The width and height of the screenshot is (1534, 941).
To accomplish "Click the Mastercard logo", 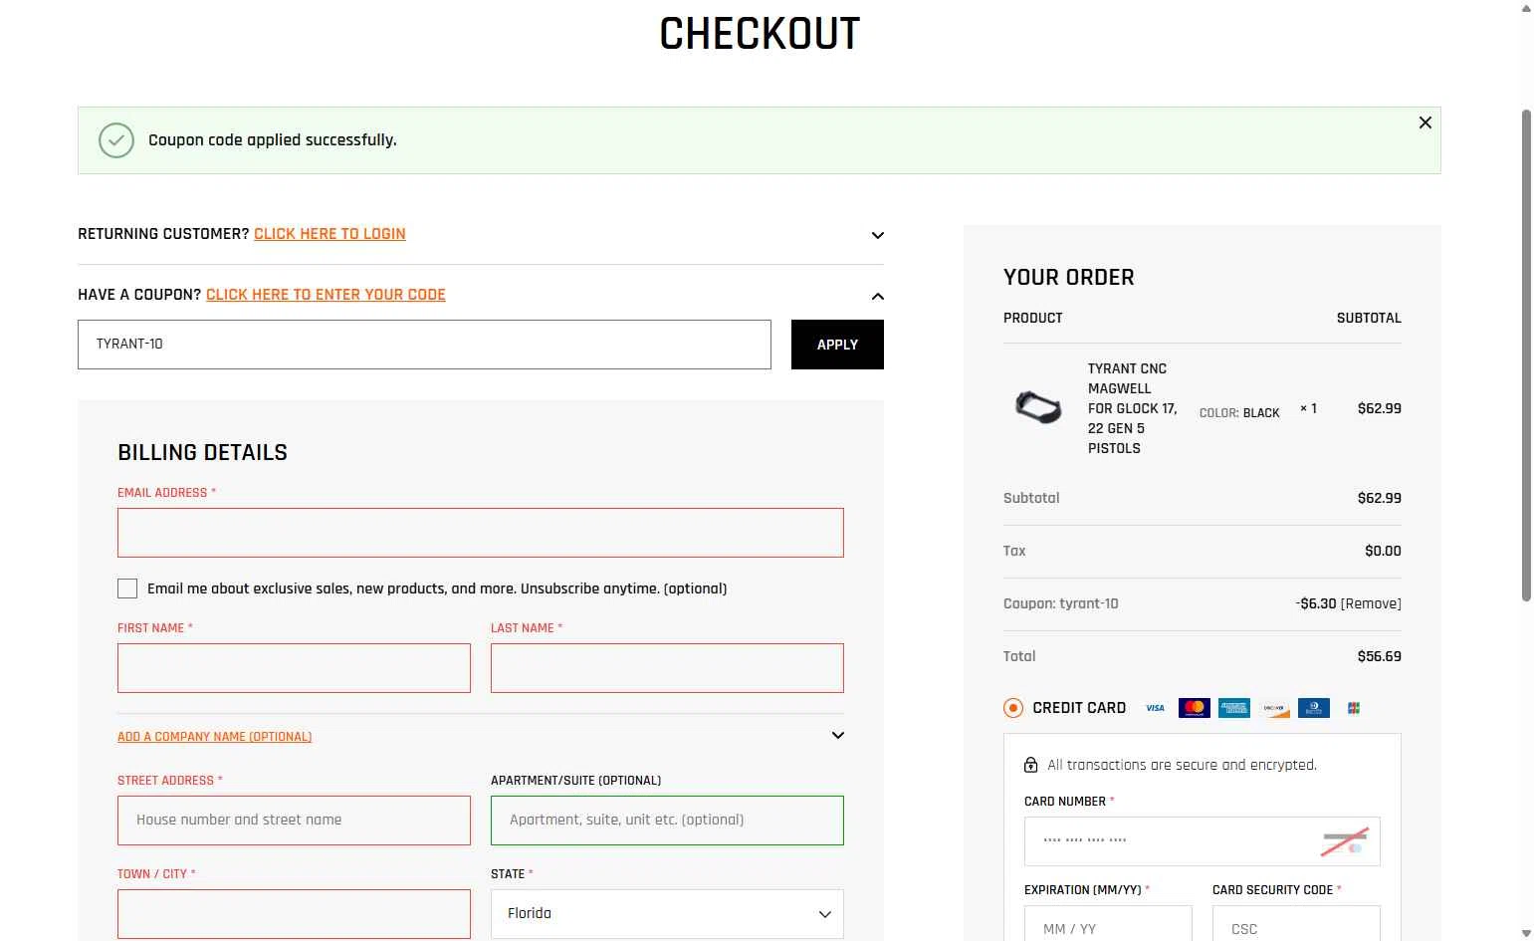I will [x=1195, y=708].
